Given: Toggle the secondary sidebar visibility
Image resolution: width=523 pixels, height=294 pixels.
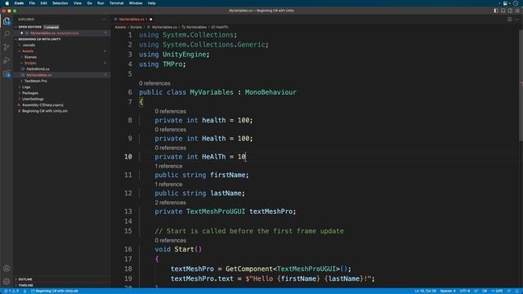Looking at the screenshot, I should point(510,11).
